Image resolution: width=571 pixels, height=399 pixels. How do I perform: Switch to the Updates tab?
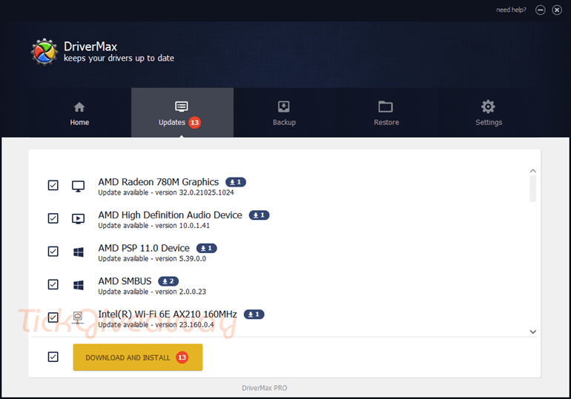pyautogui.click(x=182, y=113)
